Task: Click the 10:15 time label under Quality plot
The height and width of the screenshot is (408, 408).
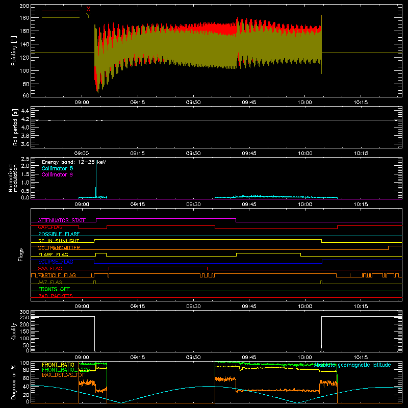Action: pos(361,358)
